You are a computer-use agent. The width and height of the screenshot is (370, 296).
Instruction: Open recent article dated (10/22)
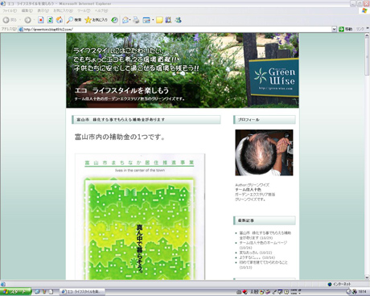(x=256, y=253)
